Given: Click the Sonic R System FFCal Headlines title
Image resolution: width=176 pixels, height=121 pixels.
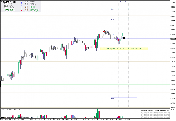Looking at the screenshot, I should pyautogui.click(x=155, y=111).
